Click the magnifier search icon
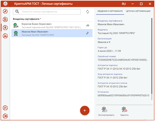Image resolution: width=155 pixels, height=121 pixels. (x=17, y=11)
